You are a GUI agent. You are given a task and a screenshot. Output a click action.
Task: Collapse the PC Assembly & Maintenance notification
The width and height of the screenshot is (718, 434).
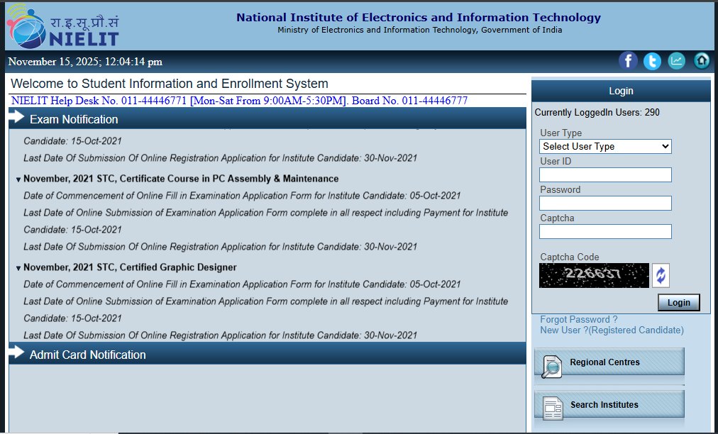click(x=18, y=179)
